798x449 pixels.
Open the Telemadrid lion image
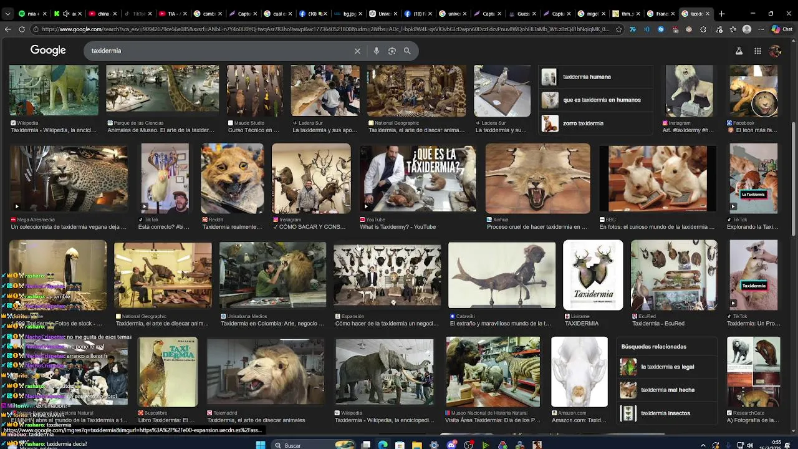(x=266, y=372)
